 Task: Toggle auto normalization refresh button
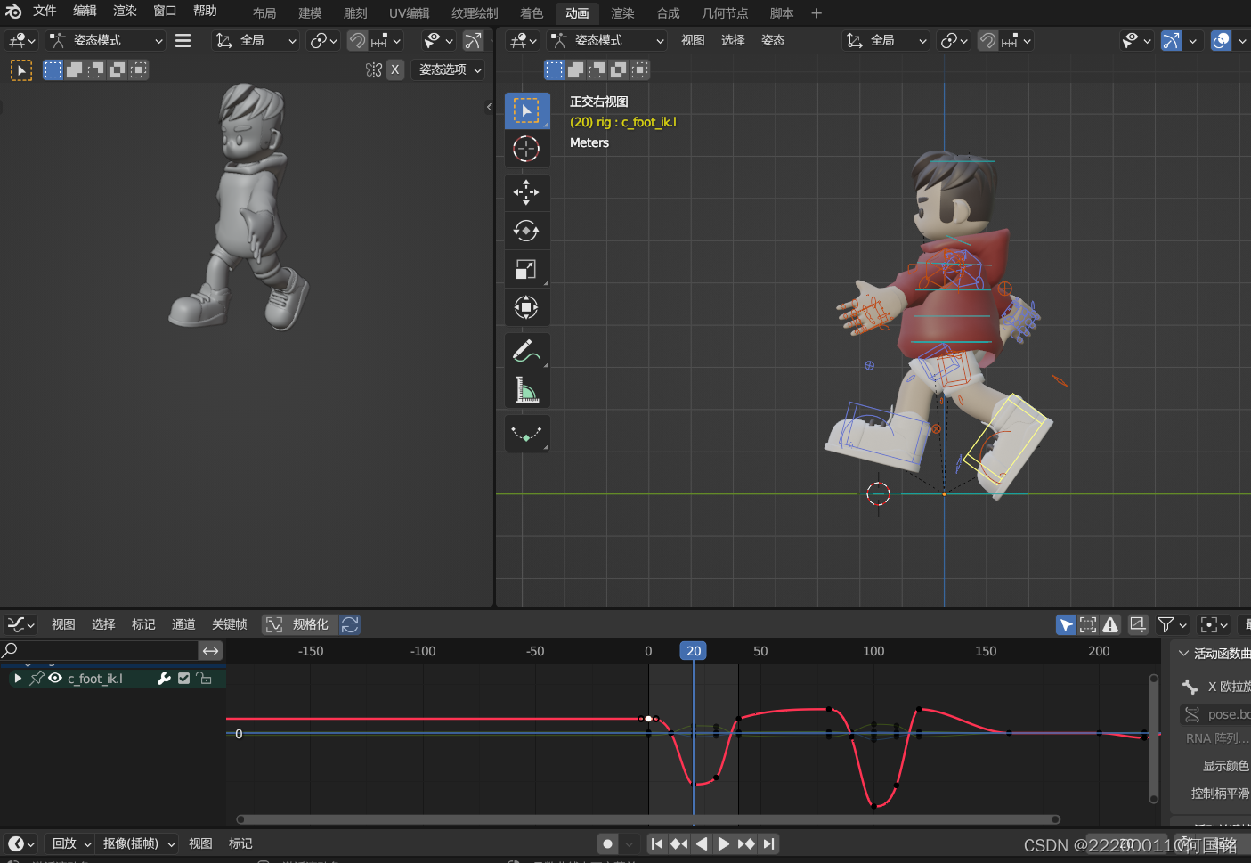point(350,624)
